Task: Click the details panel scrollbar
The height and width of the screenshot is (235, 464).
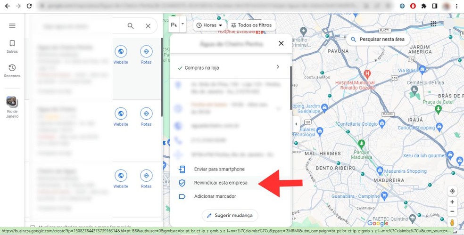Action: [291, 88]
